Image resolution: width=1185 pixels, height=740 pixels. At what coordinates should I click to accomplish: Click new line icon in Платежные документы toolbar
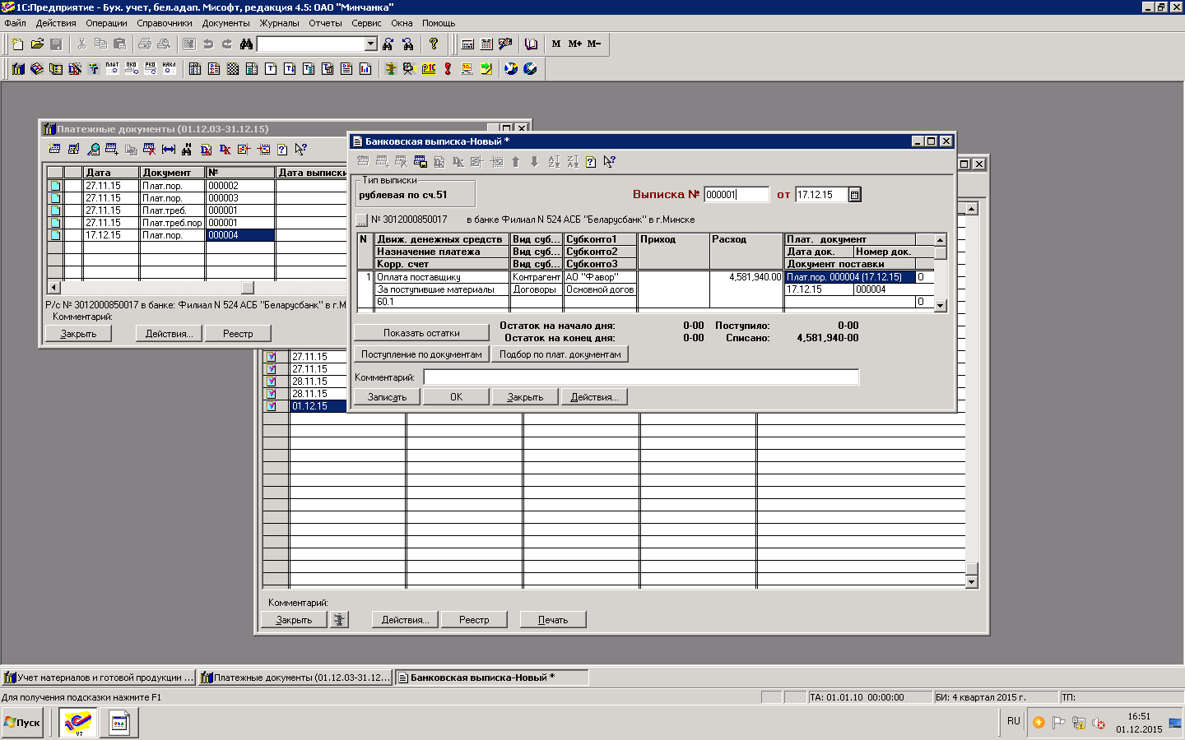click(x=55, y=149)
